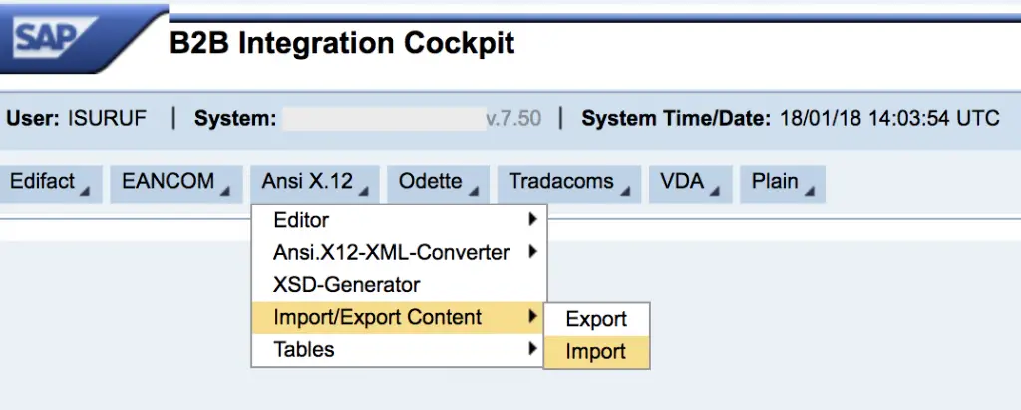
Task: Open the Odette dropdown menu
Action: [439, 184]
